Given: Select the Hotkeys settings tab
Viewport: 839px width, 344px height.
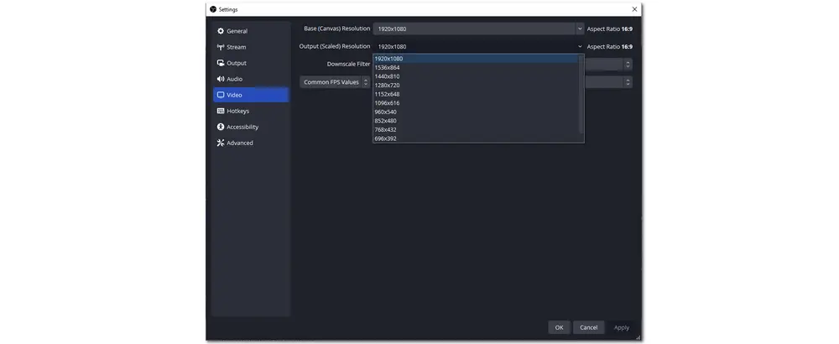Looking at the screenshot, I should click(251, 111).
